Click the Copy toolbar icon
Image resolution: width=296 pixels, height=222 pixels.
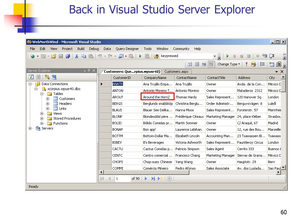[84, 56]
